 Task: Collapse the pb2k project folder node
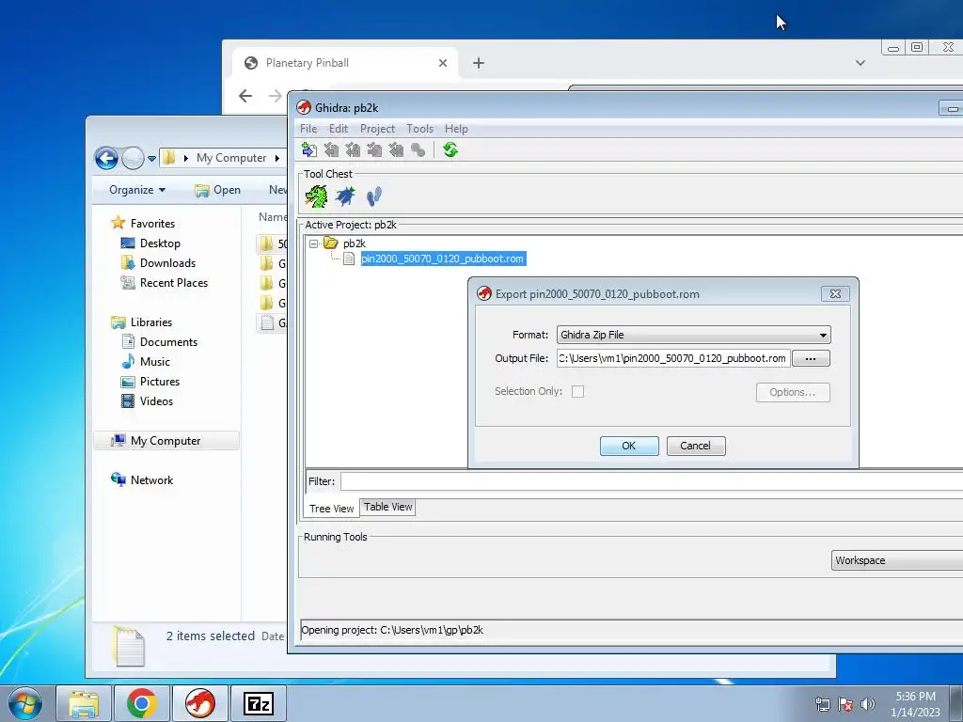314,243
